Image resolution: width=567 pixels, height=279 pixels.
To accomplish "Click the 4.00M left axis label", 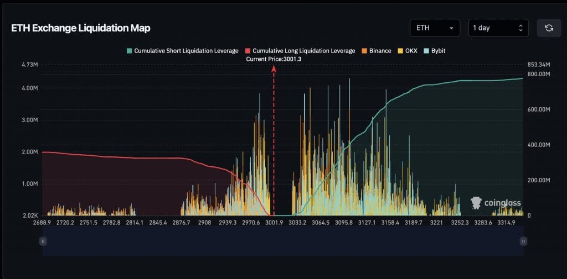I will [x=30, y=88].
